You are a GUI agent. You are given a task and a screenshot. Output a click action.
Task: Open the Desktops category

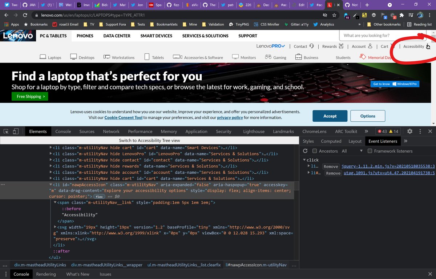(82, 57)
